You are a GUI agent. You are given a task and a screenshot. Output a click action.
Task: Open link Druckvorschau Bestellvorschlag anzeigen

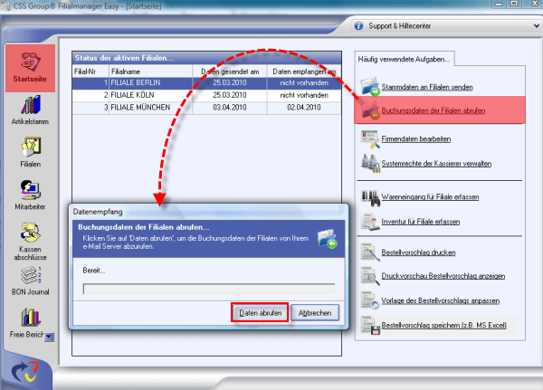tap(443, 276)
